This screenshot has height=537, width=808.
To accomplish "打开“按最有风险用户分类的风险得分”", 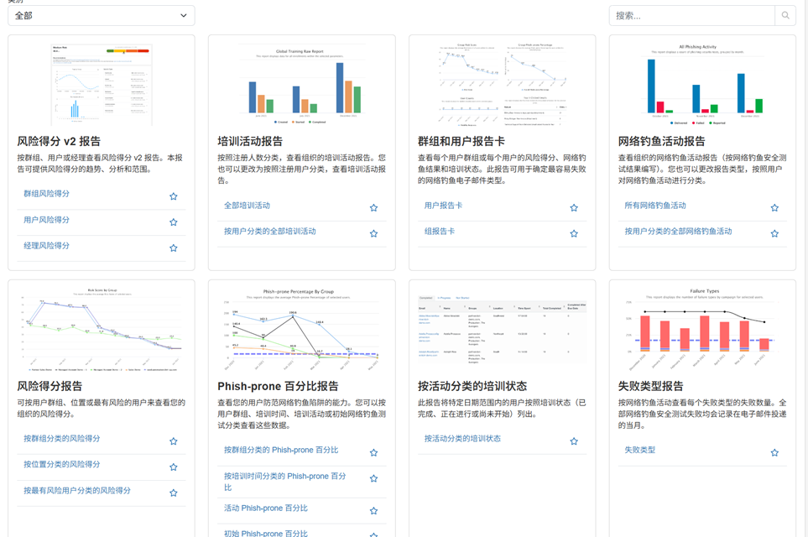I will pyautogui.click(x=77, y=490).
